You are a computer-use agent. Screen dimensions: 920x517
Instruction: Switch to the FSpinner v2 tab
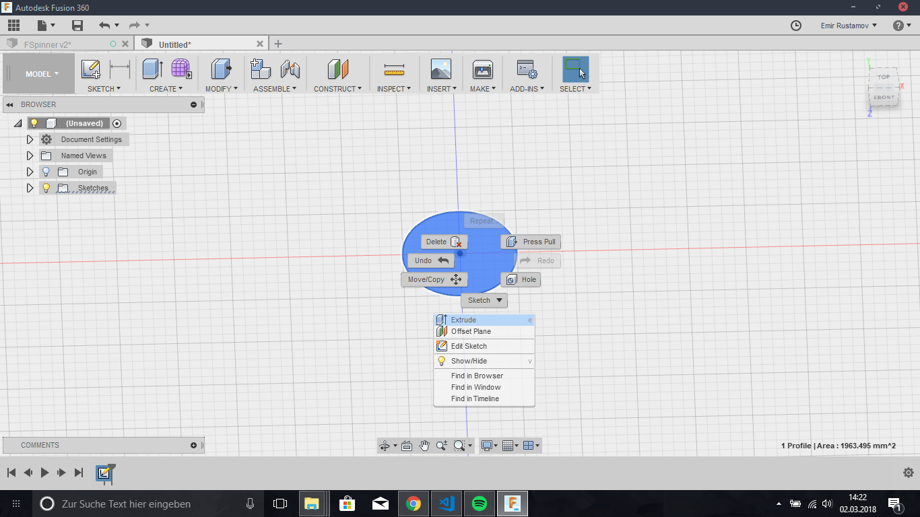48,44
